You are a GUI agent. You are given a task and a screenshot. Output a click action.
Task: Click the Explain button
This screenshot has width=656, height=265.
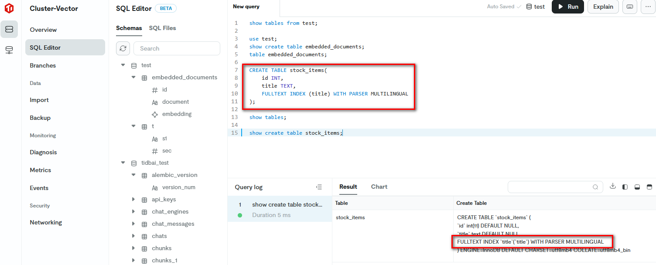[603, 7]
